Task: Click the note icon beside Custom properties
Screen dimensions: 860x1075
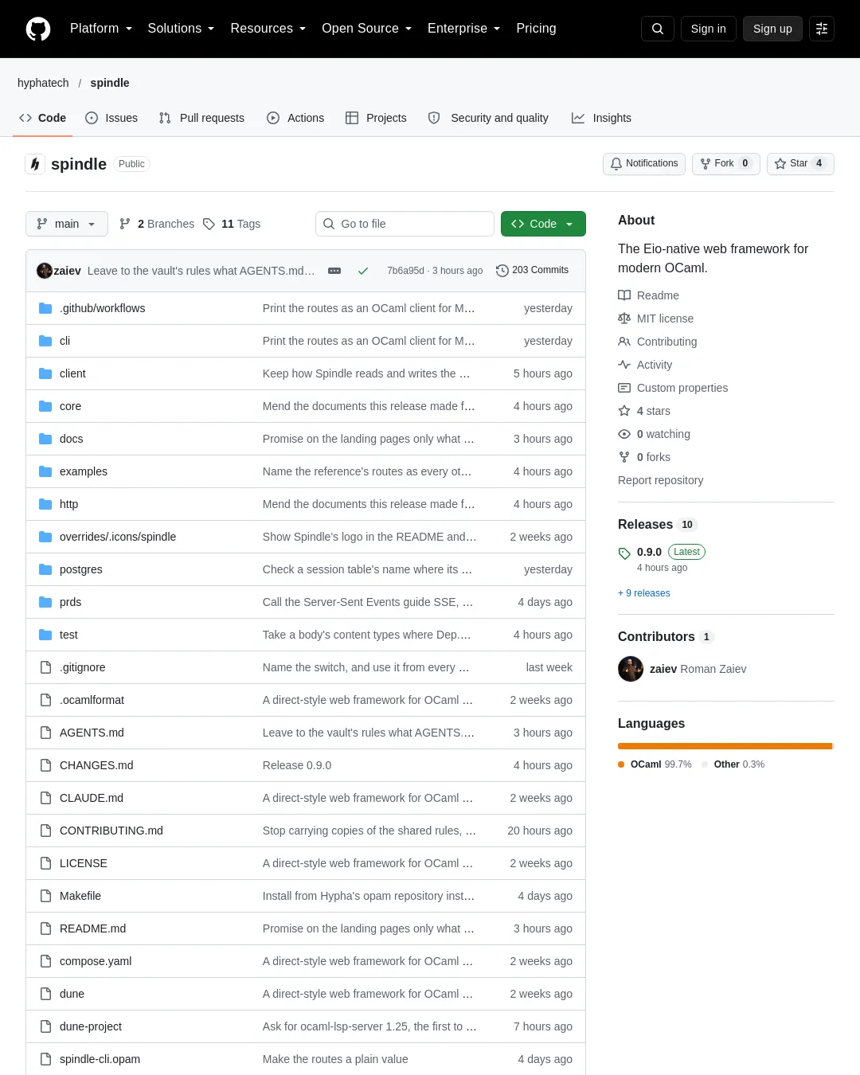Action: coord(624,388)
